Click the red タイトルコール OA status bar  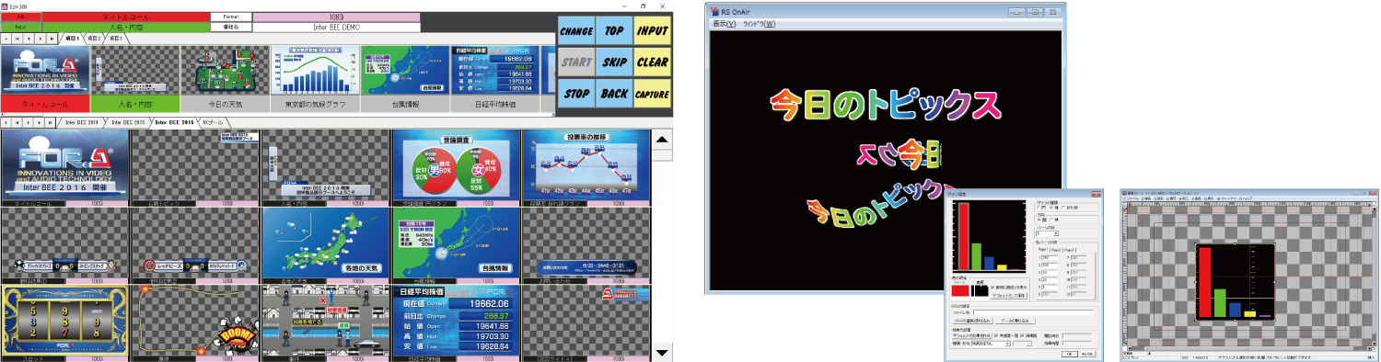(126, 17)
